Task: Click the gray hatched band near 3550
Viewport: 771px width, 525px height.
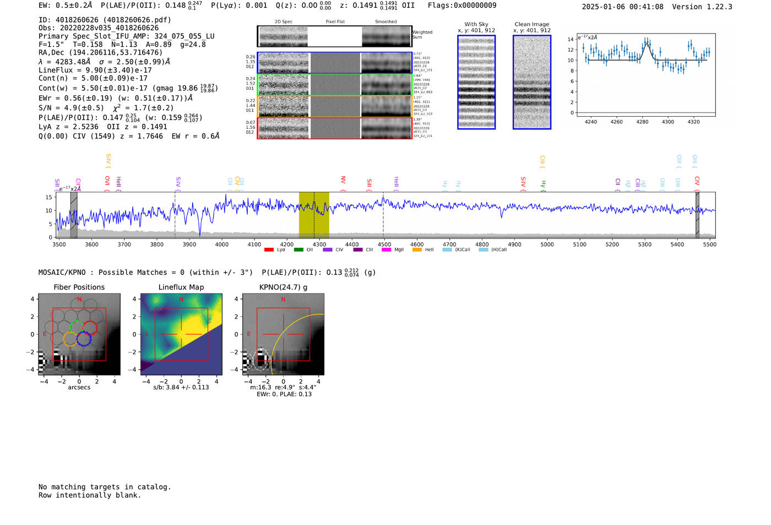Action: [74, 215]
